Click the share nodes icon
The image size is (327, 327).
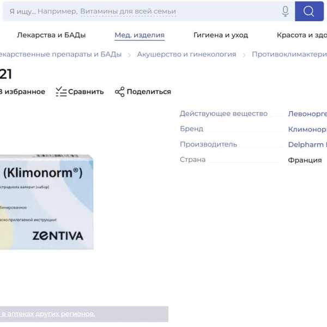[120, 92]
